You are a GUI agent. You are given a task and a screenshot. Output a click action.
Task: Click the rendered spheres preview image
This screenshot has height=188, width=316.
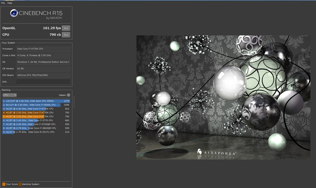(223, 97)
